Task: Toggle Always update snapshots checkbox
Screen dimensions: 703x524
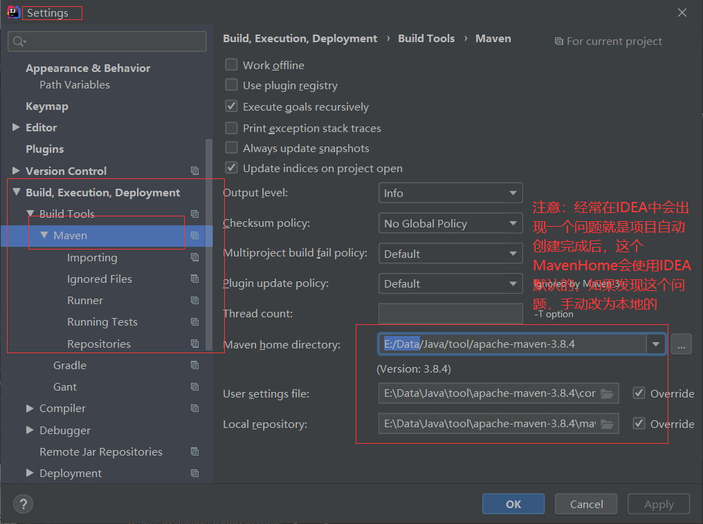Action: [232, 148]
